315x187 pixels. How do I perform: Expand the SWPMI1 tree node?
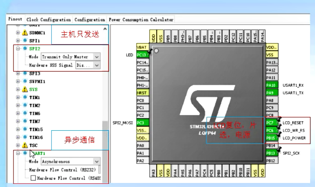18,81
